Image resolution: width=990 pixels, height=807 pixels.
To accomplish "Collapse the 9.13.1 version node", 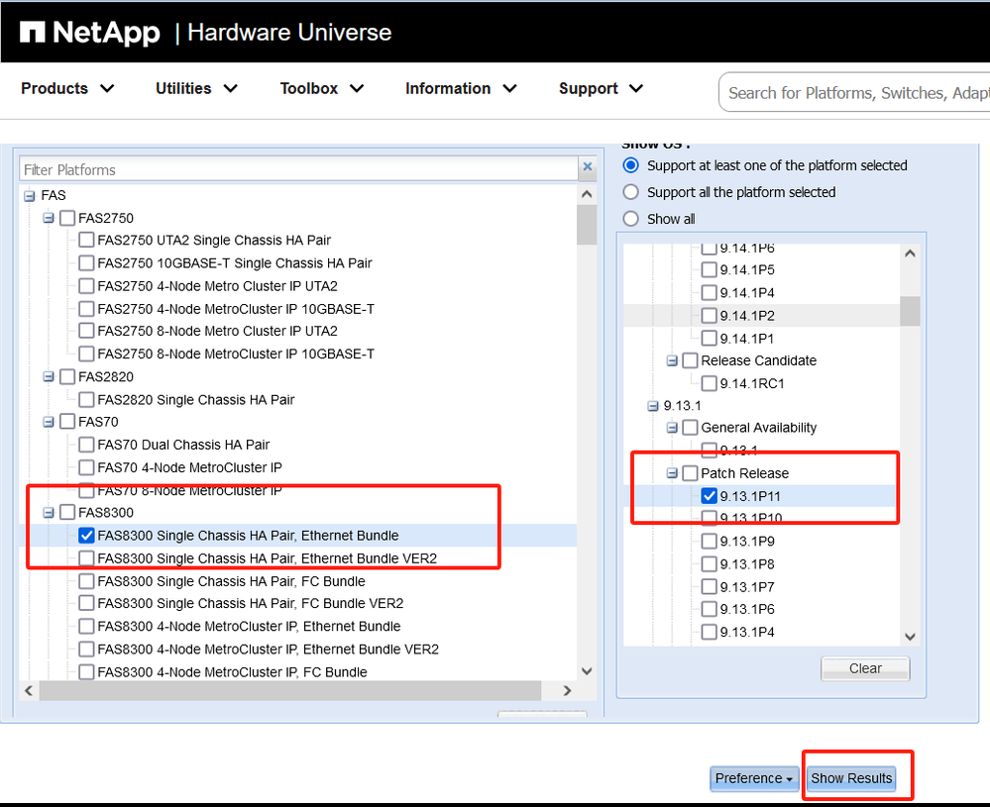I will pos(653,406).
